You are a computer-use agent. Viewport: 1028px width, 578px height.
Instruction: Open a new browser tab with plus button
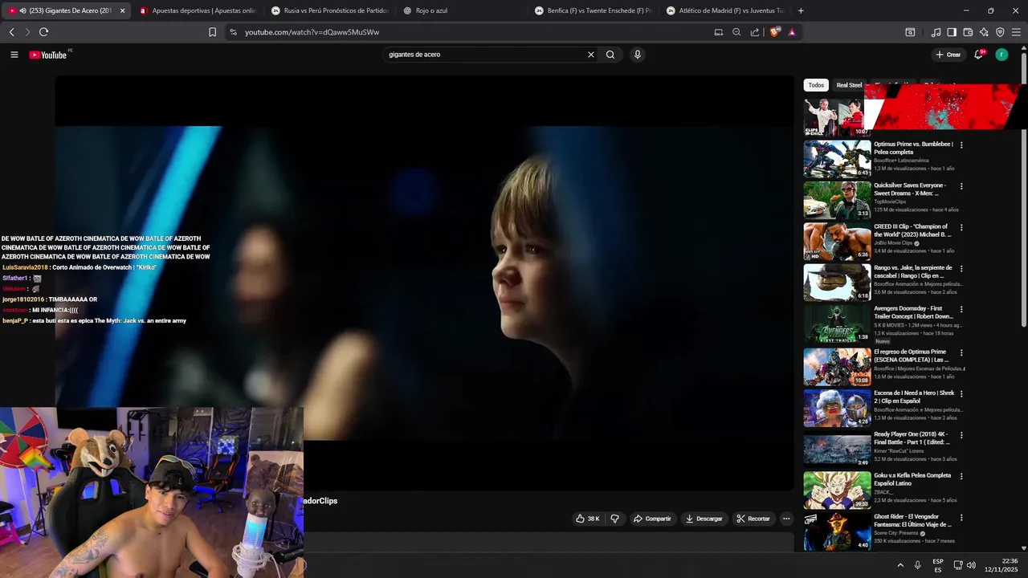click(801, 10)
